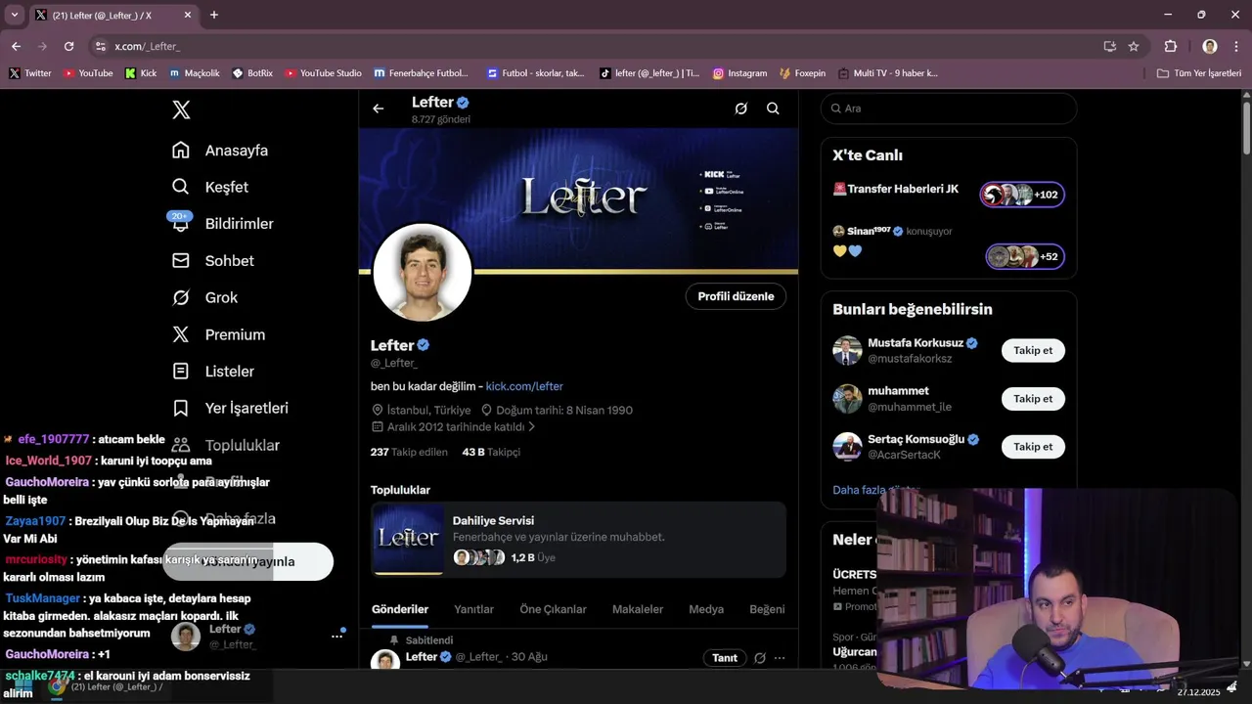The height and width of the screenshot is (704, 1252).
Task: Open the BotRix bookmark
Action: point(252,73)
